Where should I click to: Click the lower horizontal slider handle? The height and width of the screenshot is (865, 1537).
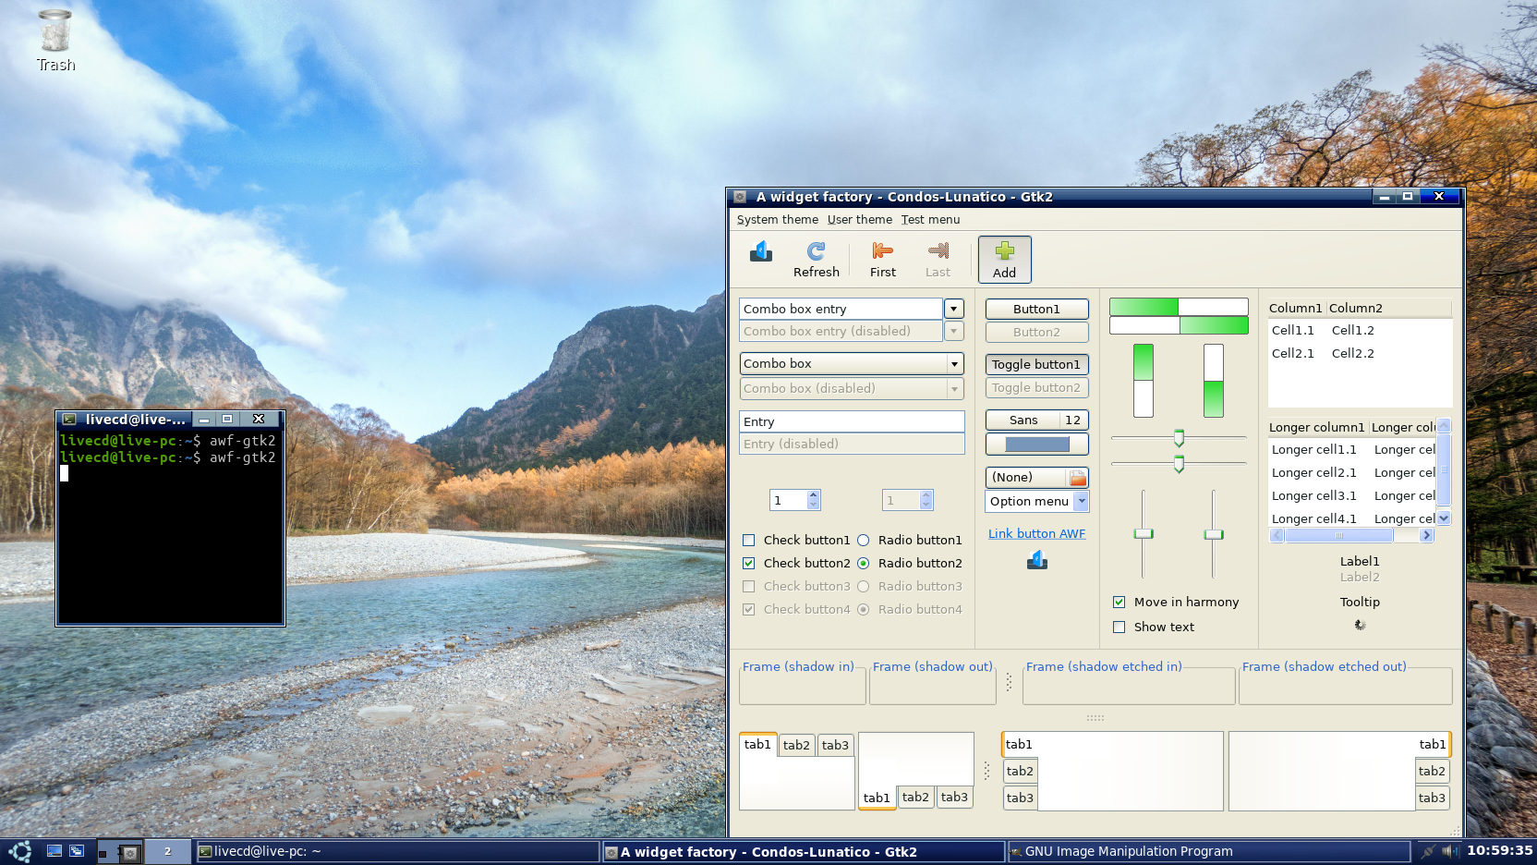(x=1180, y=464)
